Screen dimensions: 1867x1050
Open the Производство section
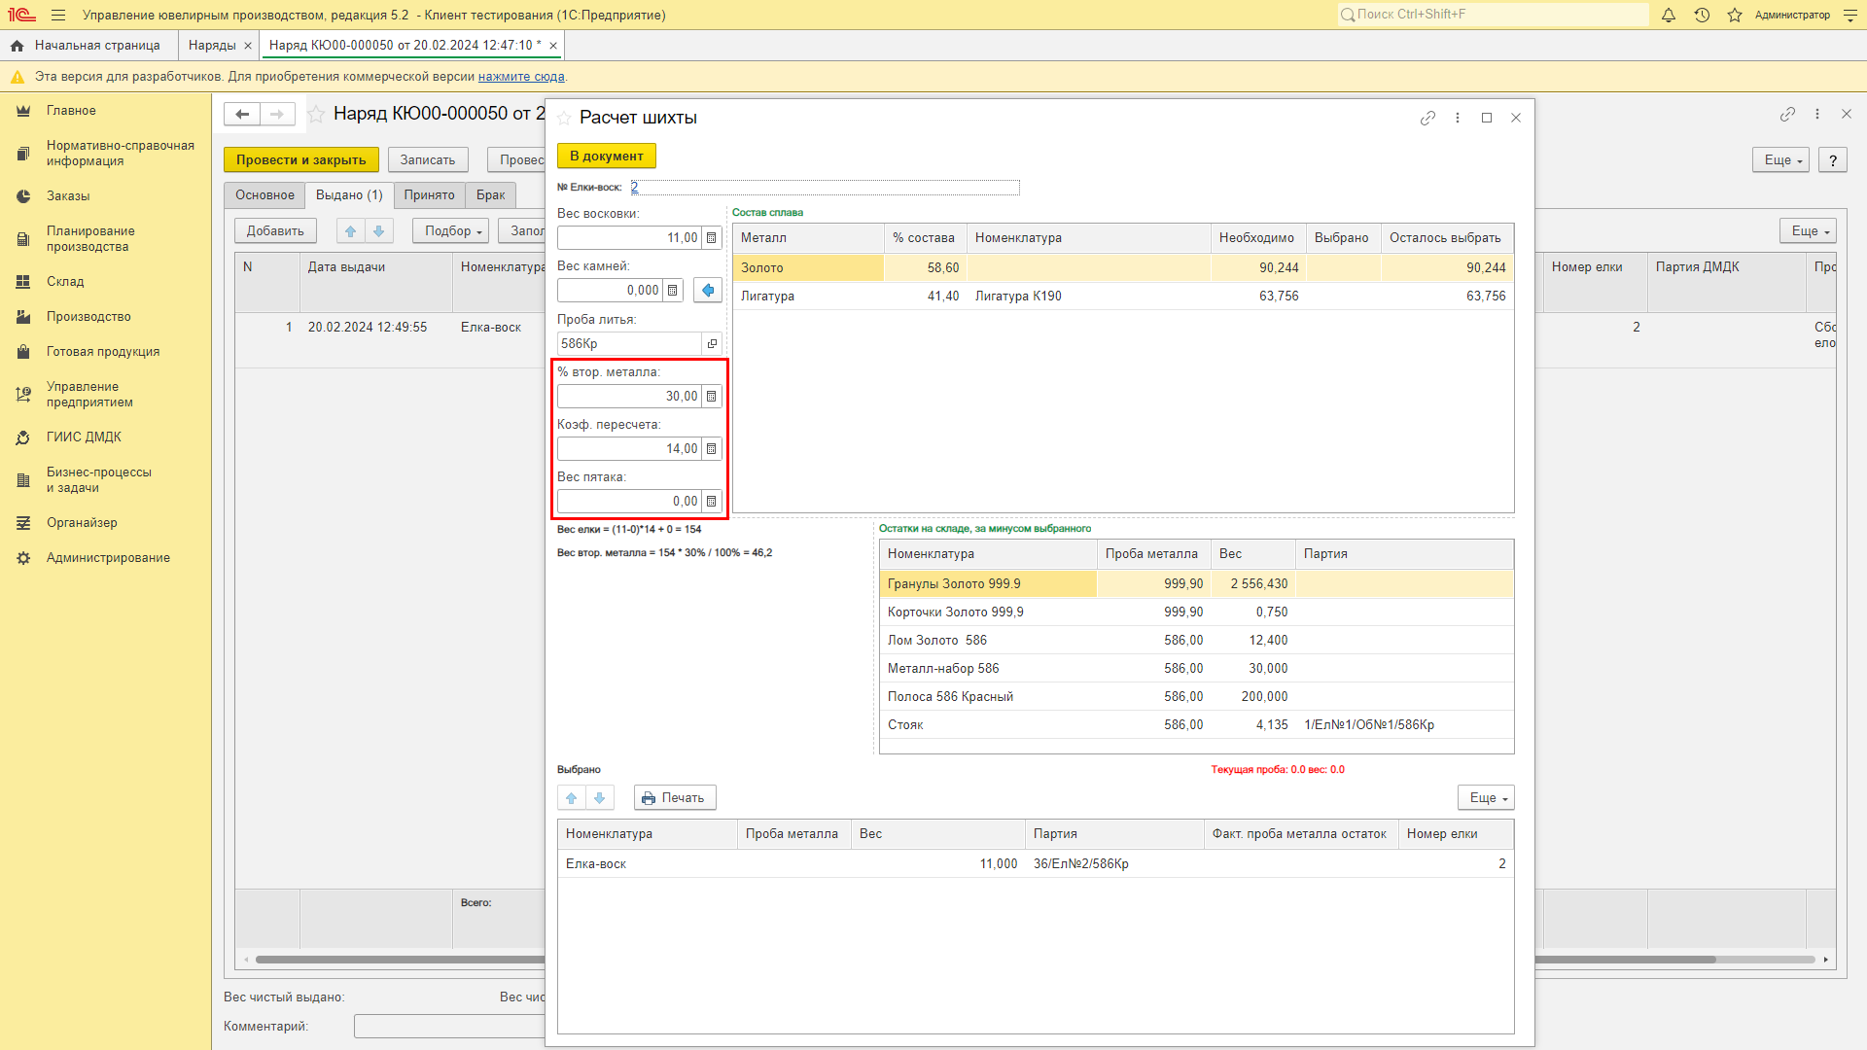[88, 317]
